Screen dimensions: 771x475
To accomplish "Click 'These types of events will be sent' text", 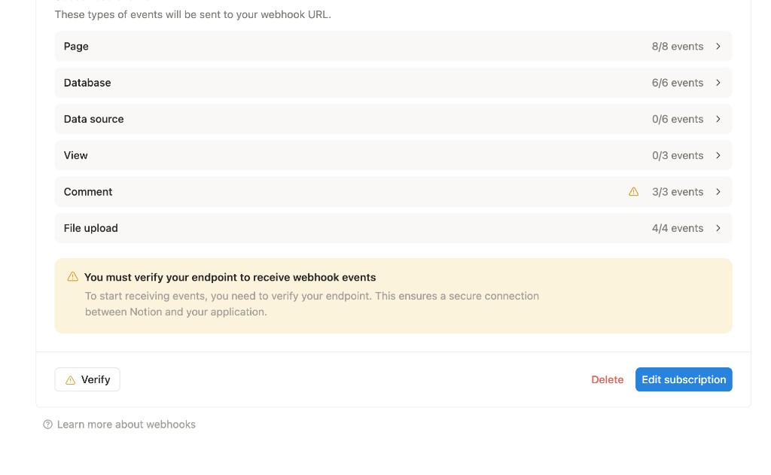I will (193, 15).
